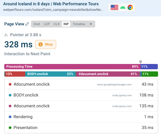This screenshot has height=138, width=161.
Task: Click the magenta dot beside 135 ms row
Action: (x=10, y=106)
